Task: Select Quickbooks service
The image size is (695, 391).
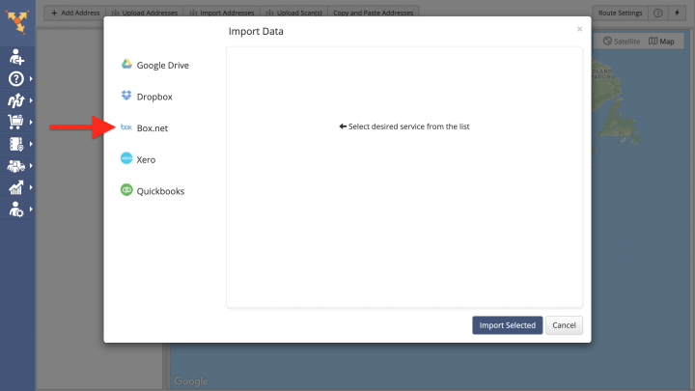Action: coord(153,191)
